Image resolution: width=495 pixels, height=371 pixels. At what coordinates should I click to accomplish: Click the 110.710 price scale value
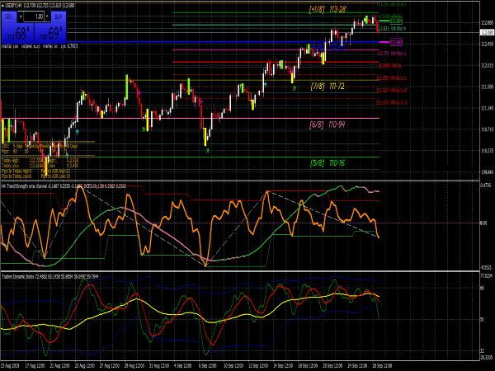[487, 129]
